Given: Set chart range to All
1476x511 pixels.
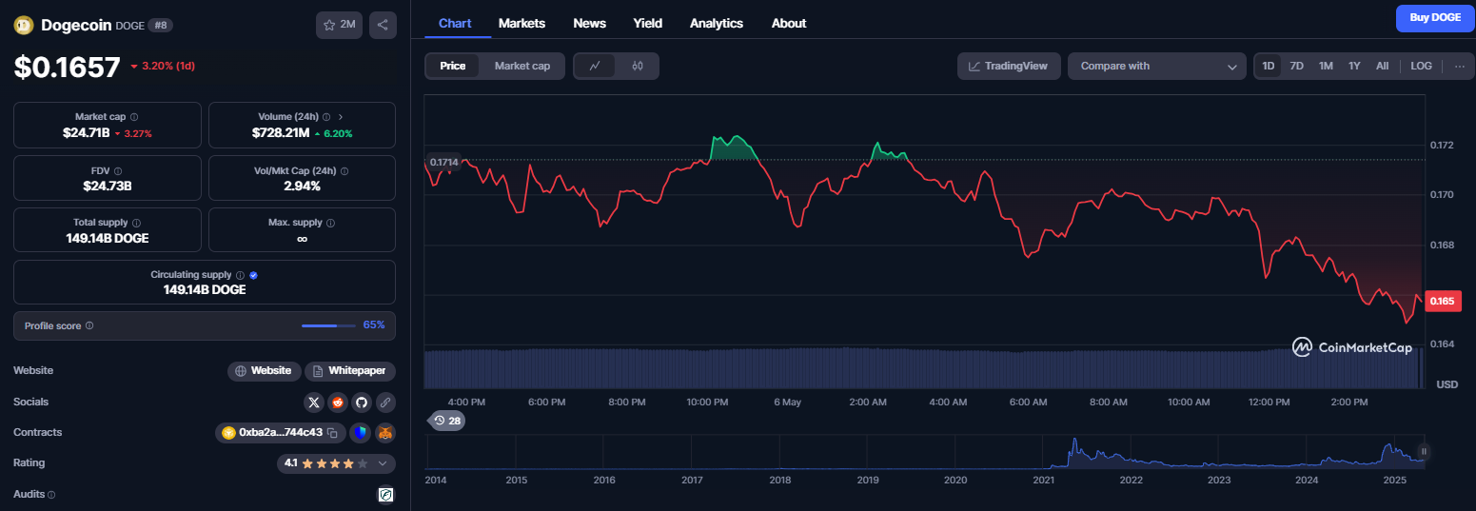Looking at the screenshot, I should [x=1383, y=66].
